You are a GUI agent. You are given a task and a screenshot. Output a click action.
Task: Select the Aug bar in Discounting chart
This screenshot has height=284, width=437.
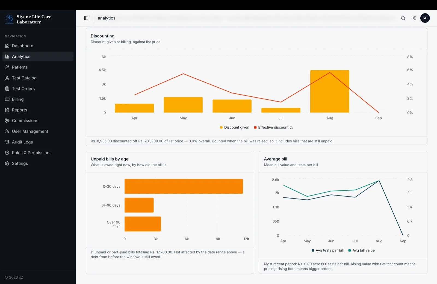click(x=330, y=91)
